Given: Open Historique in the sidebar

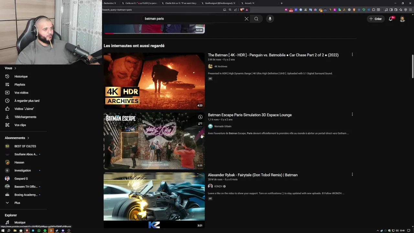Looking at the screenshot, I should click(21, 76).
